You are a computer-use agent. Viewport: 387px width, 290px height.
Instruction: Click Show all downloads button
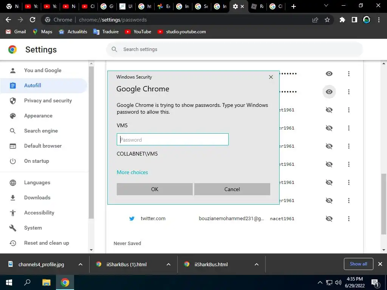pyautogui.click(x=358, y=264)
